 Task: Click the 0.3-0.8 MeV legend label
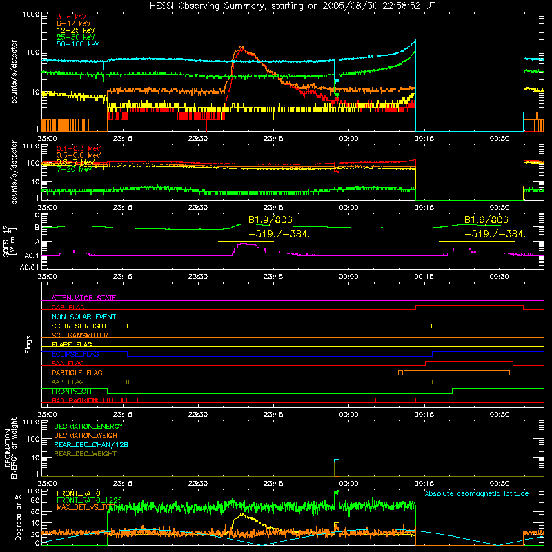[79, 155]
